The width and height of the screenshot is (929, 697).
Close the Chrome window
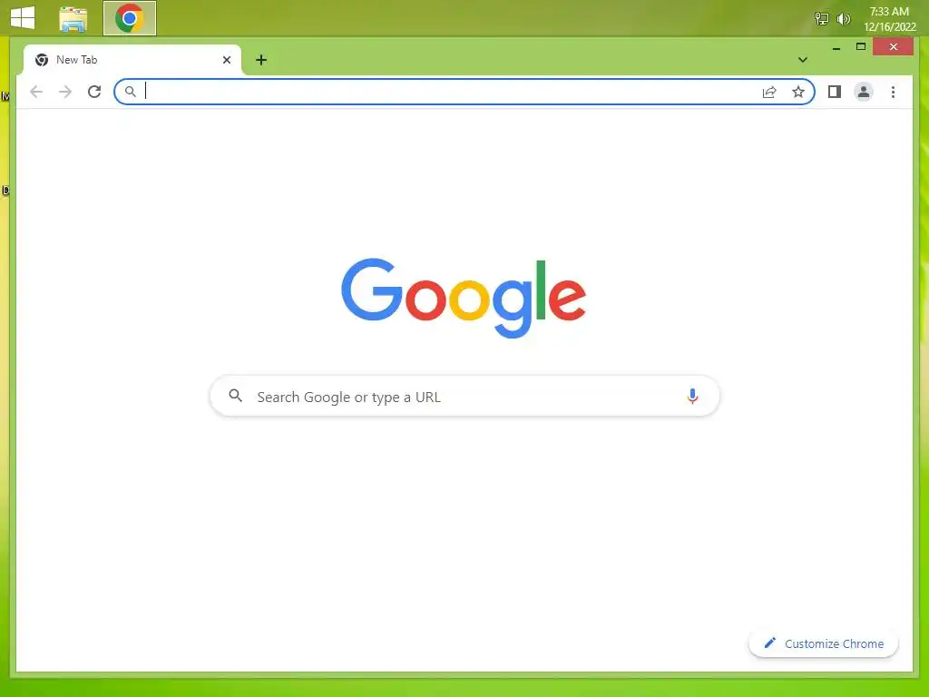[x=893, y=47]
